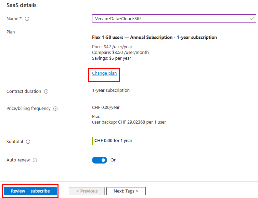
Task: Click the CHF 0.00/year billing value
Action: [106, 108]
